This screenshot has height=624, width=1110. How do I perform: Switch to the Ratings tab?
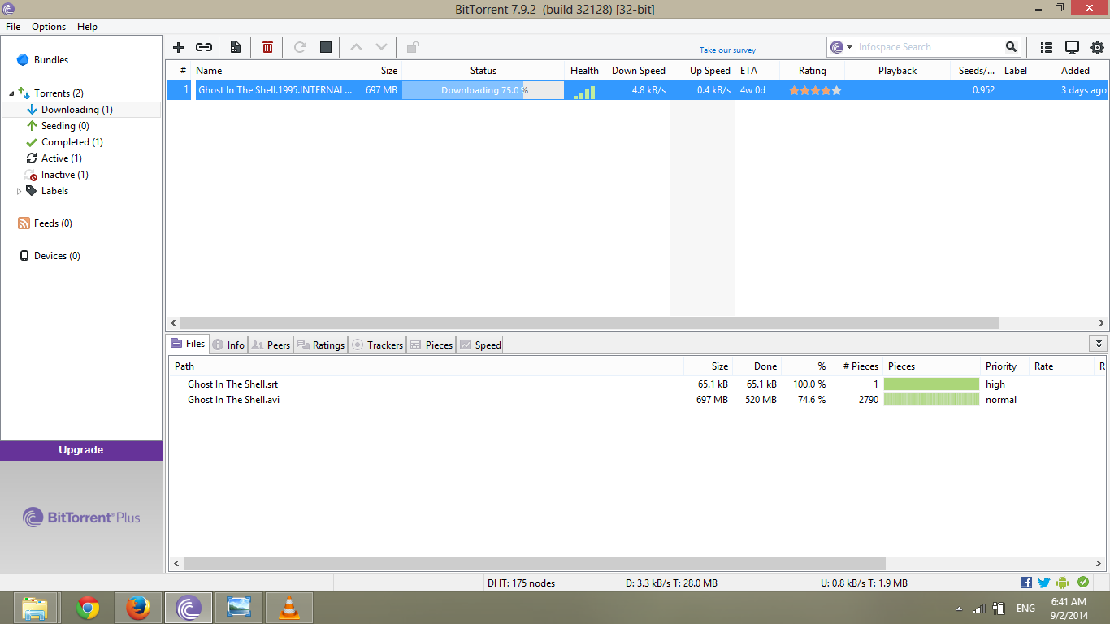coord(320,344)
